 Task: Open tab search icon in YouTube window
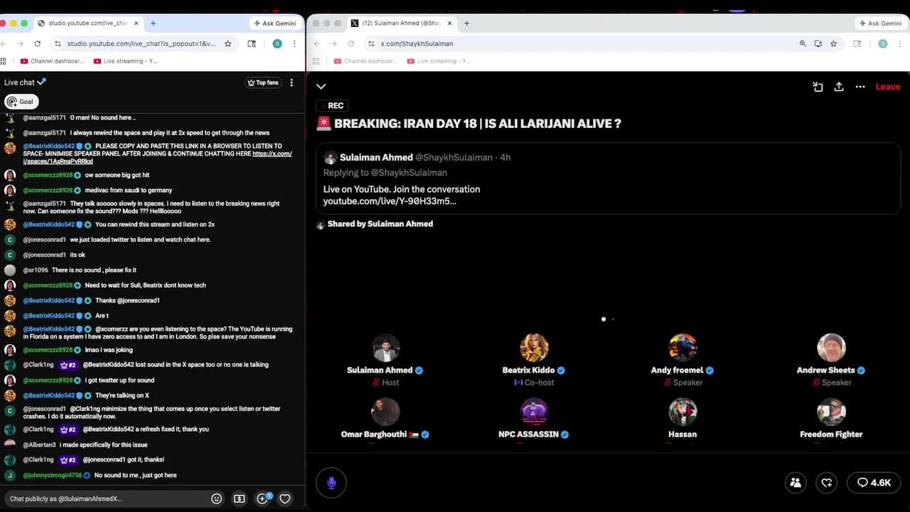[252, 43]
